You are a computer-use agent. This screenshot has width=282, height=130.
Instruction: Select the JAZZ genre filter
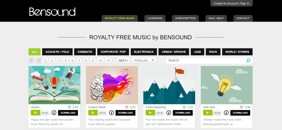(197, 52)
